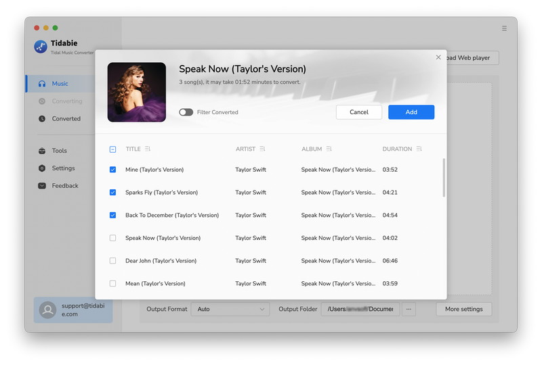Click the headphones icon beside Music
The width and height of the screenshot is (542, 365).
click(x=42, y=84)
